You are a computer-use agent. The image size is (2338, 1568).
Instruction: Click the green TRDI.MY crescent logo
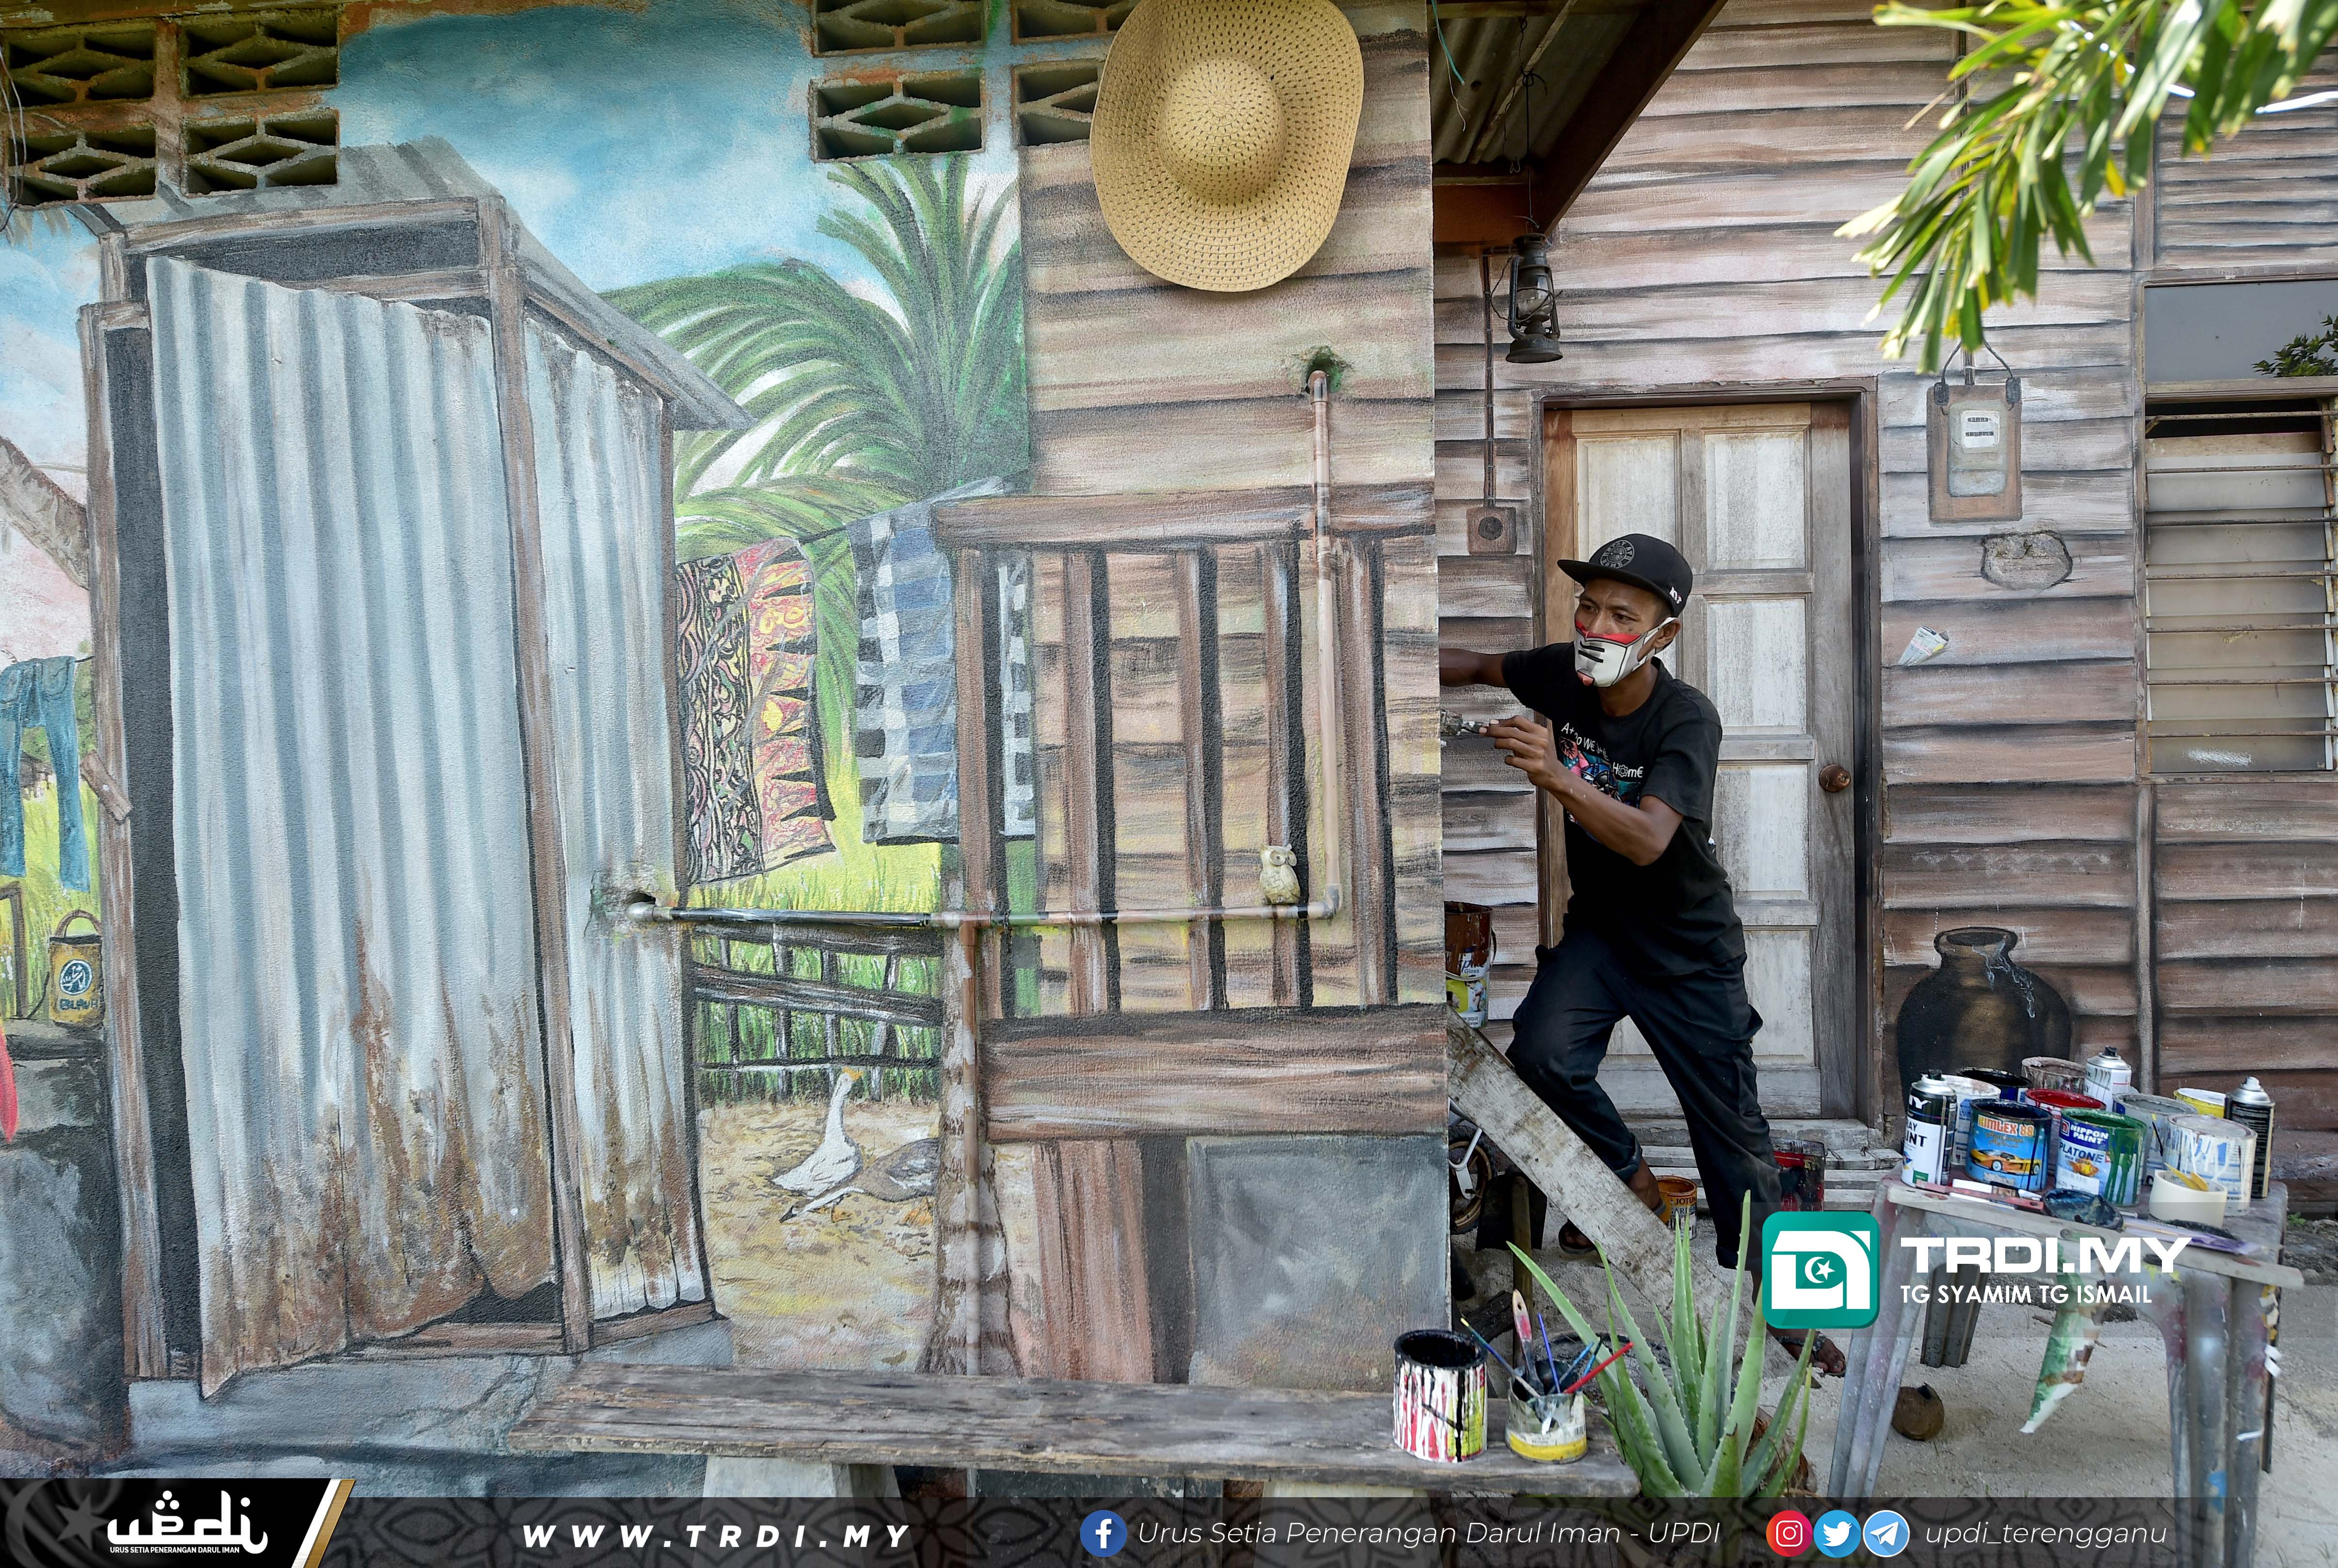[x=1820, y=1269]
